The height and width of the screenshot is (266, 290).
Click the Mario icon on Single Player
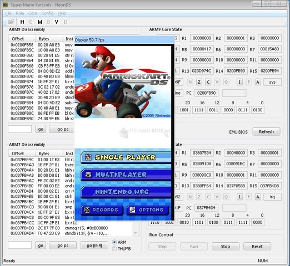(88, 157)
